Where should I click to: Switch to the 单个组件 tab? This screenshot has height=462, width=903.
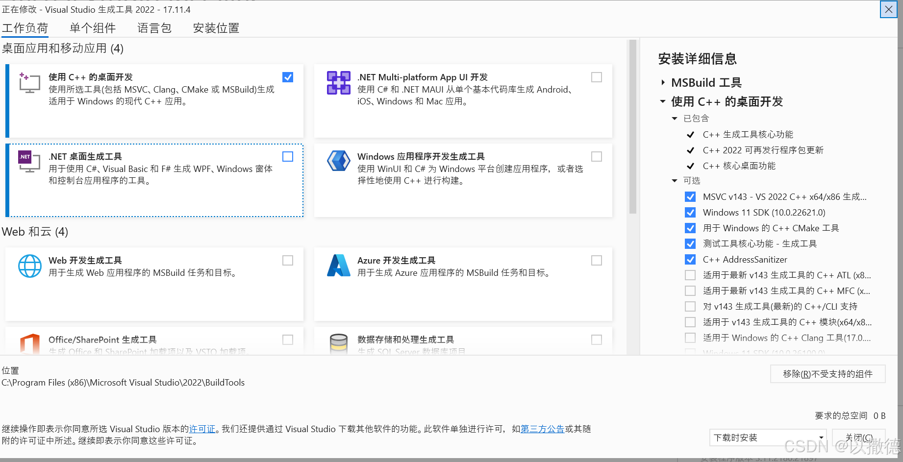click(93, 28)
